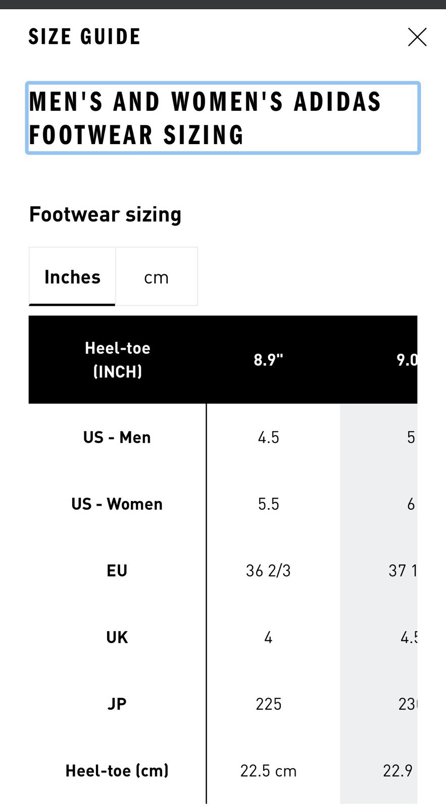Select the US - Men row label

click(x=117, y=437)
